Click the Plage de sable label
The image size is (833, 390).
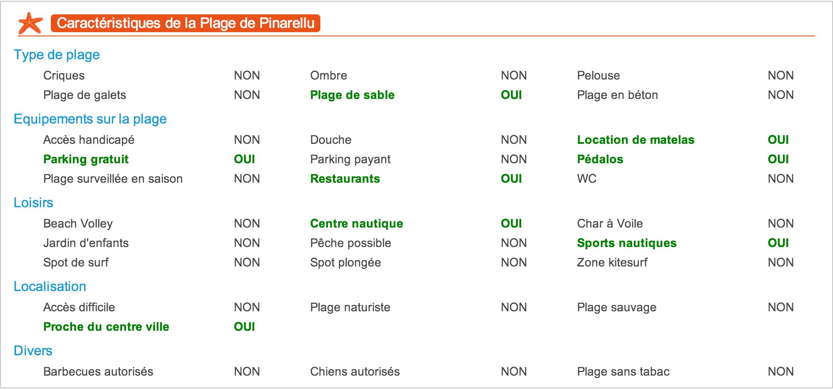[353, 95]
